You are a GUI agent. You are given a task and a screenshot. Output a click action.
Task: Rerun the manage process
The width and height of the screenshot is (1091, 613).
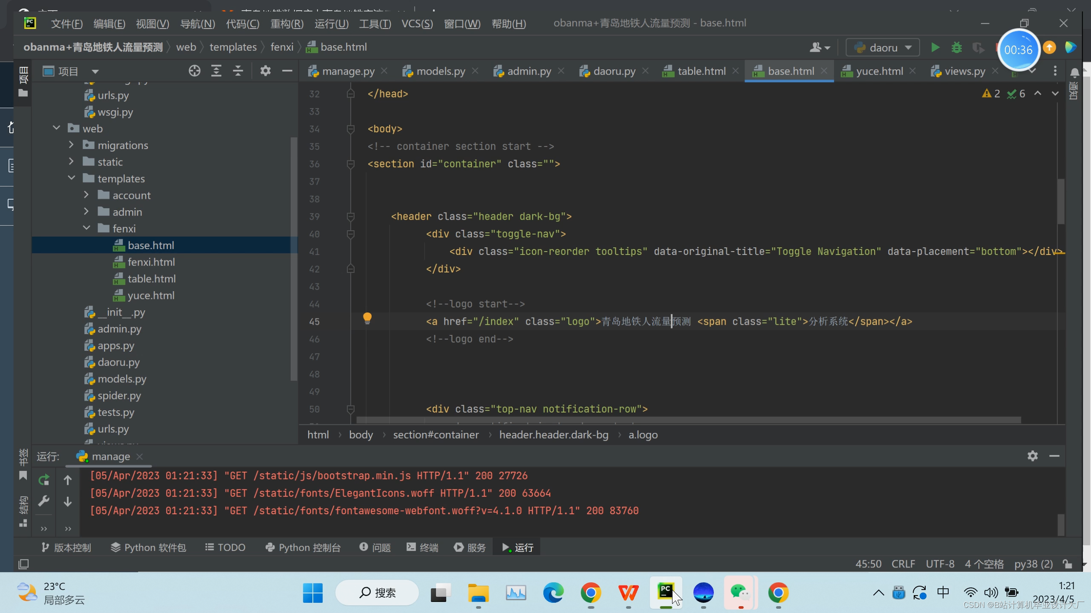click(44, 480)
